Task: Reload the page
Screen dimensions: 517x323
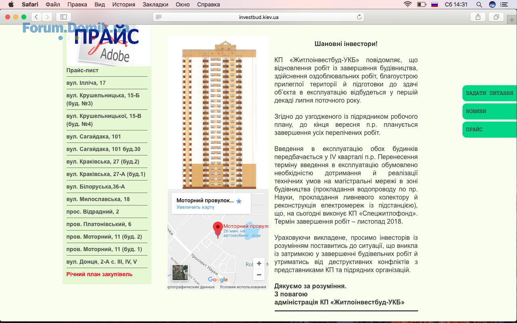Action: (x=359, y=17)
